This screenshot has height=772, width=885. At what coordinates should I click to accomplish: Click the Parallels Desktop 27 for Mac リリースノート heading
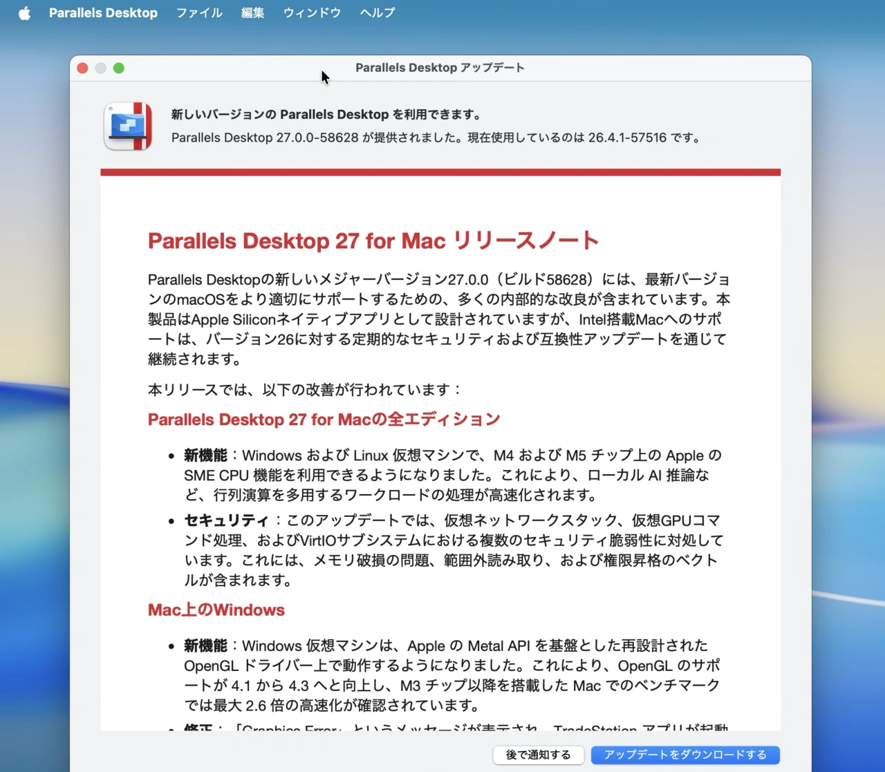click(373, 241)
